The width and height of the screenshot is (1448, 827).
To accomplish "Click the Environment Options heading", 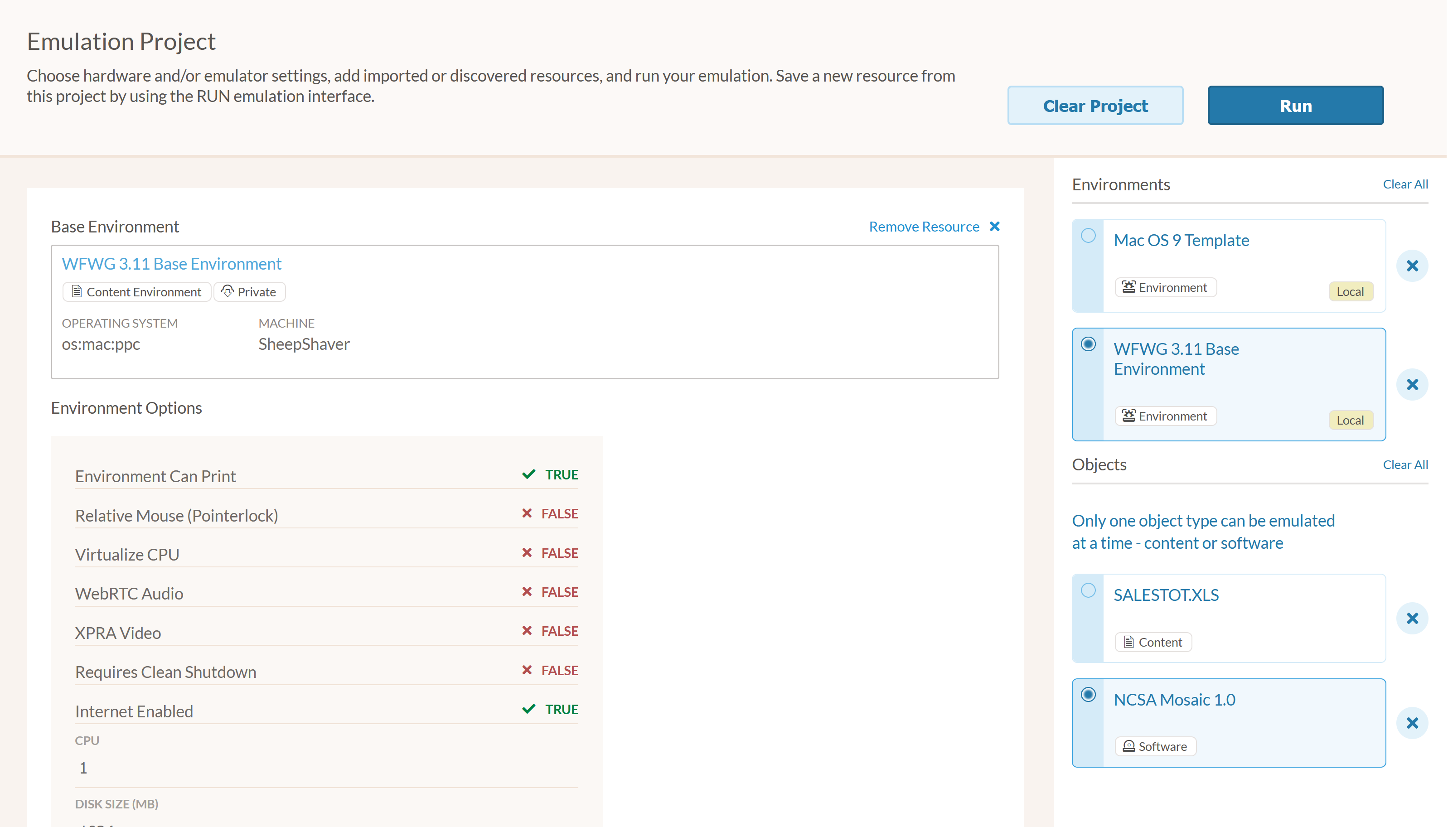I will (x=126, y=408).
